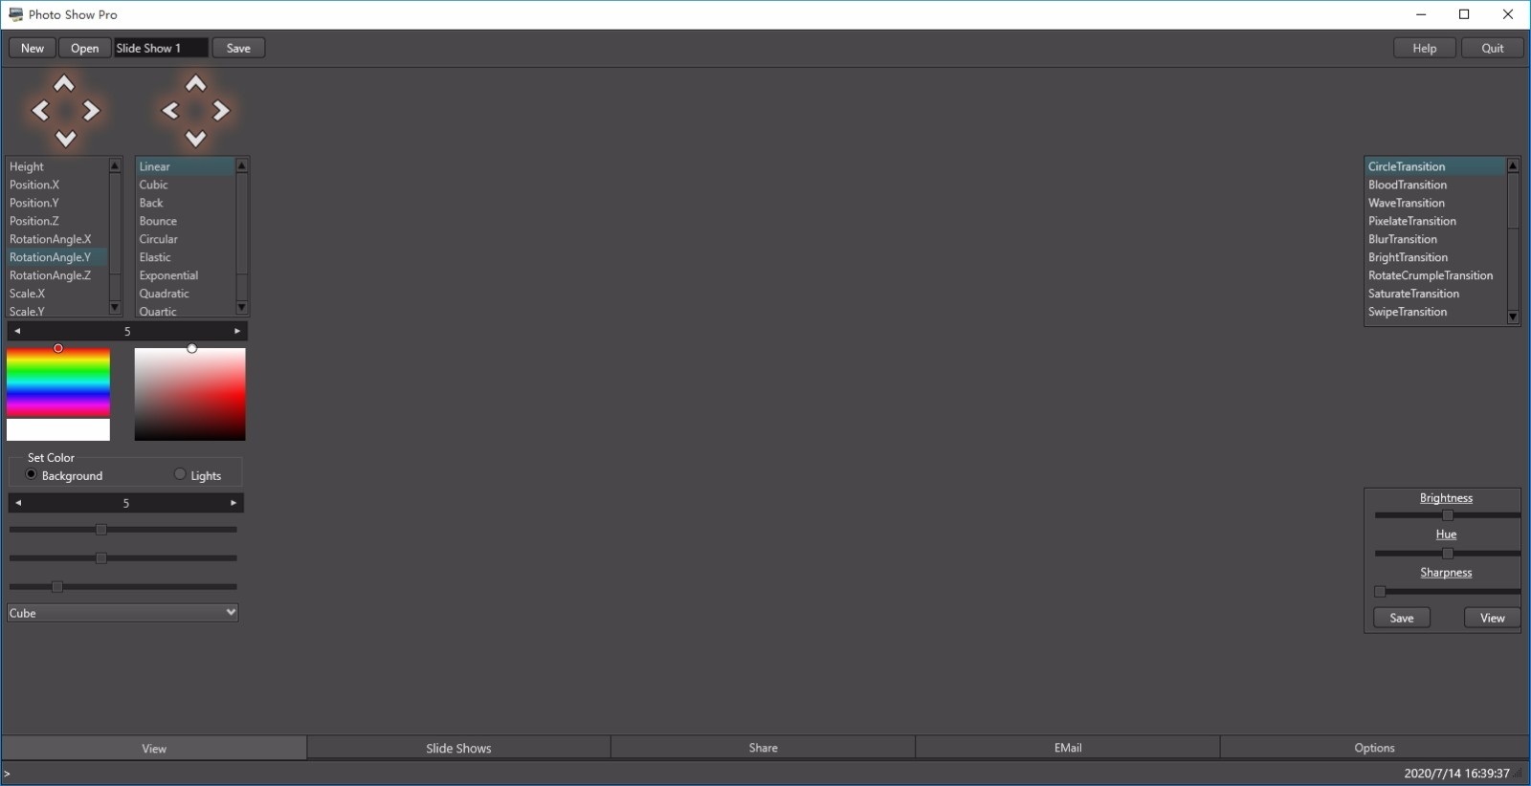Screen dimensions: 1531x786
Task: Open the Share tab
Action: (763, 748)
